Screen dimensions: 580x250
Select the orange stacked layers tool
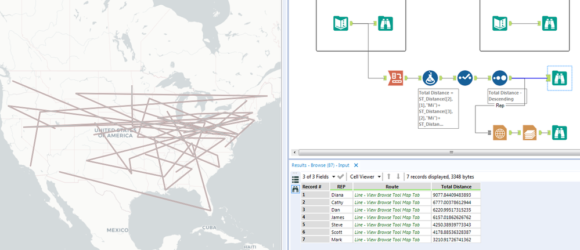click(x=529, y=133)
